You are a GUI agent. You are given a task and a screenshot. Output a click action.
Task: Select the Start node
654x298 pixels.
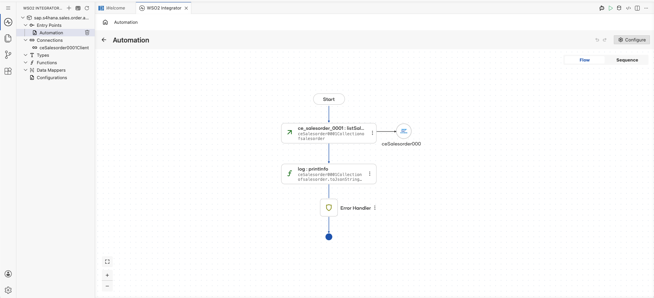point(329,99)
